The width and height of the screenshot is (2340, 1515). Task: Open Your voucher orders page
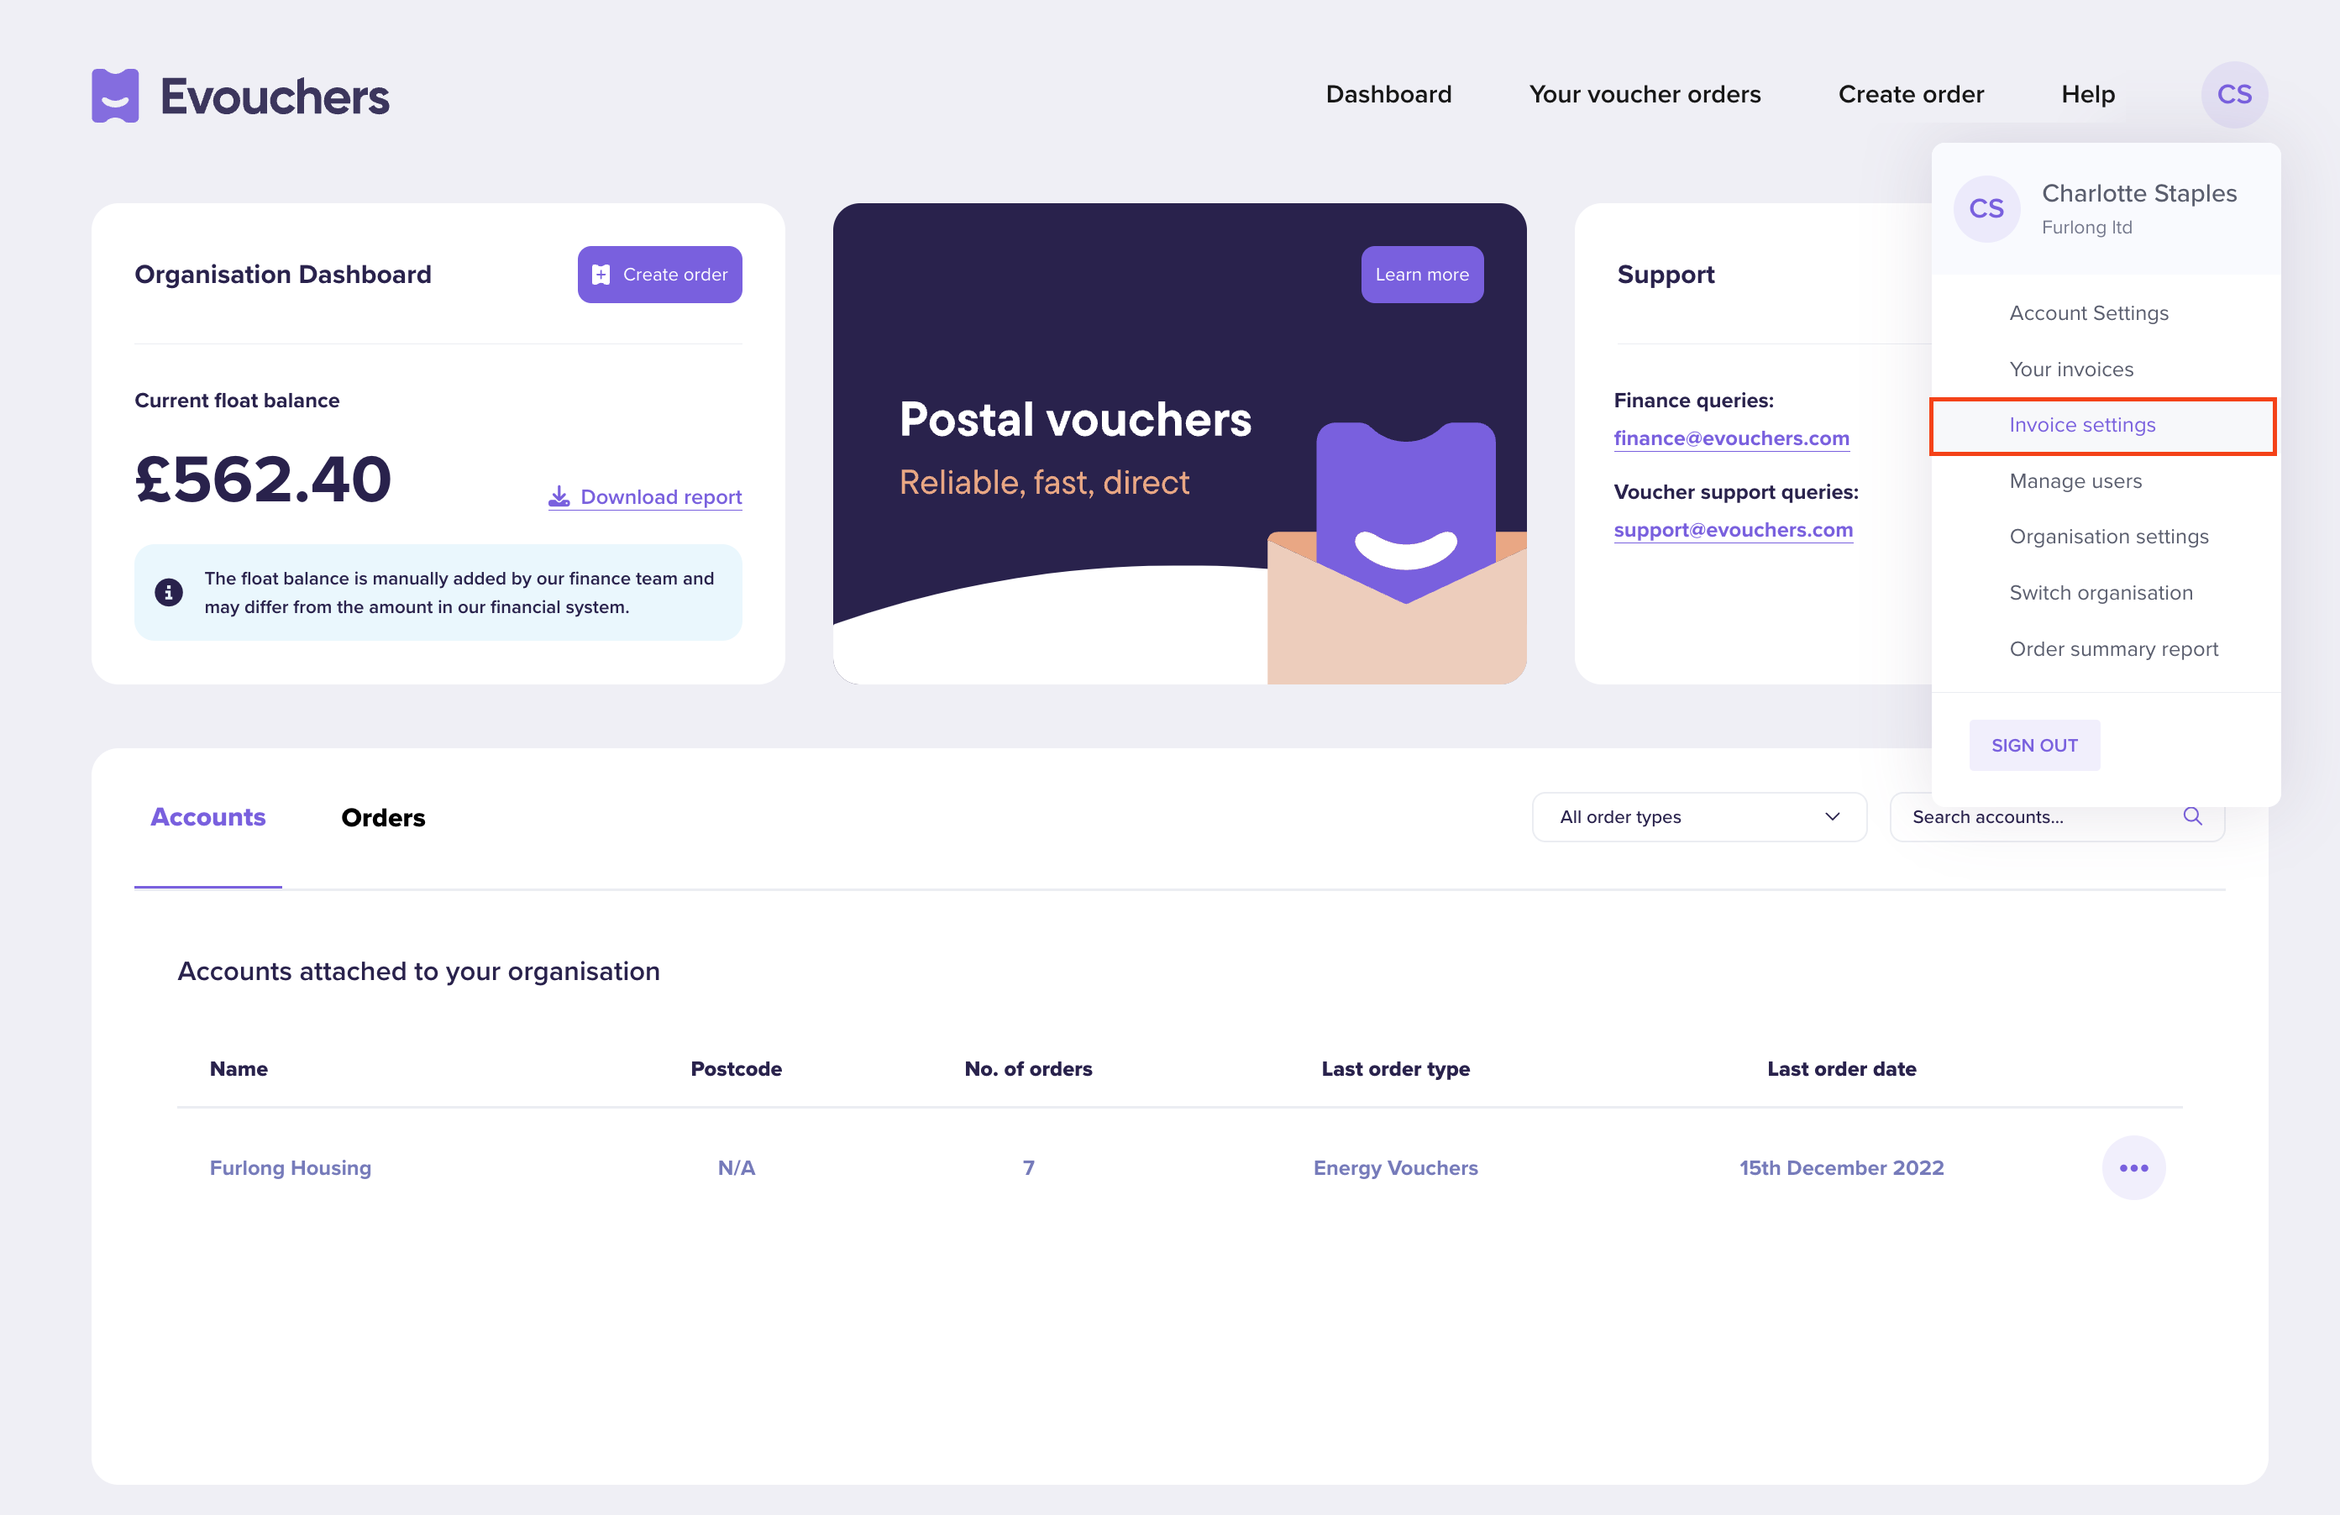pos(1645,94)
